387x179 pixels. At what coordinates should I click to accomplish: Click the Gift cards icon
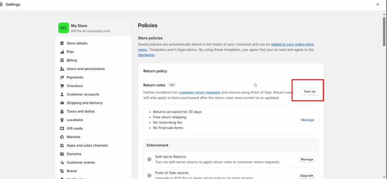click(62, 129)
